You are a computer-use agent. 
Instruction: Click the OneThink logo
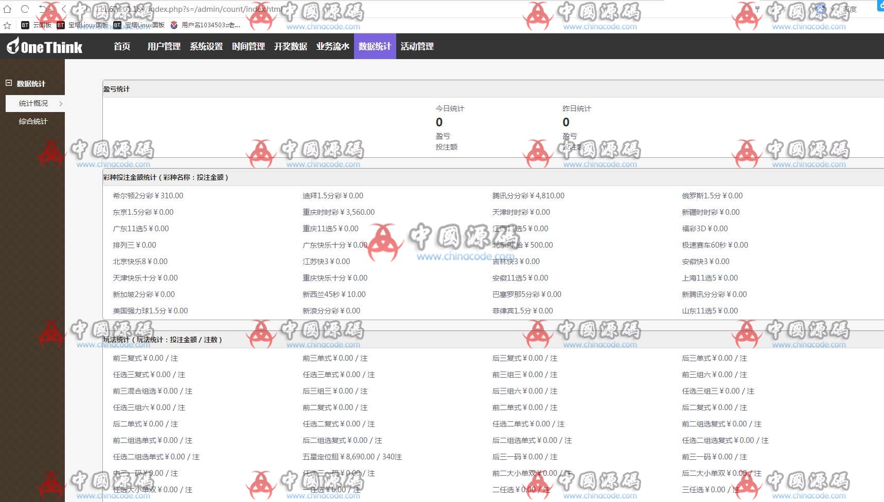point(44,46)
